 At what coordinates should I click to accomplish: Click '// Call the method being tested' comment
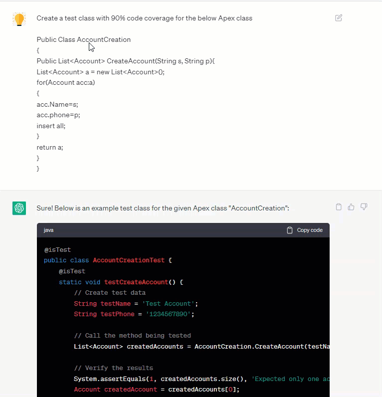132,336
